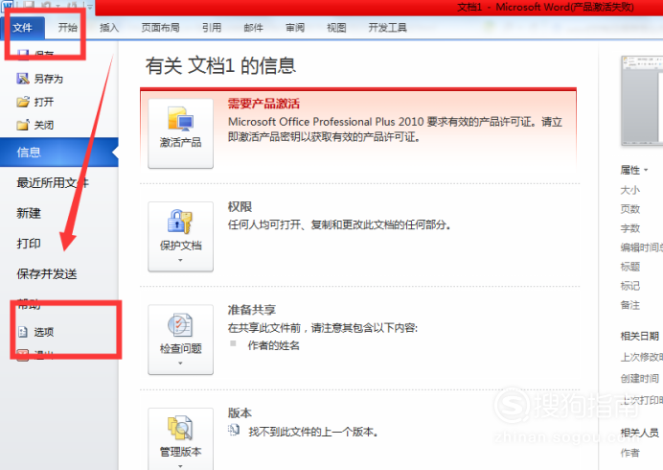663x470 pixels.
Task: Open the 文件 (File) tab
Action: click(x=22, y=28)
